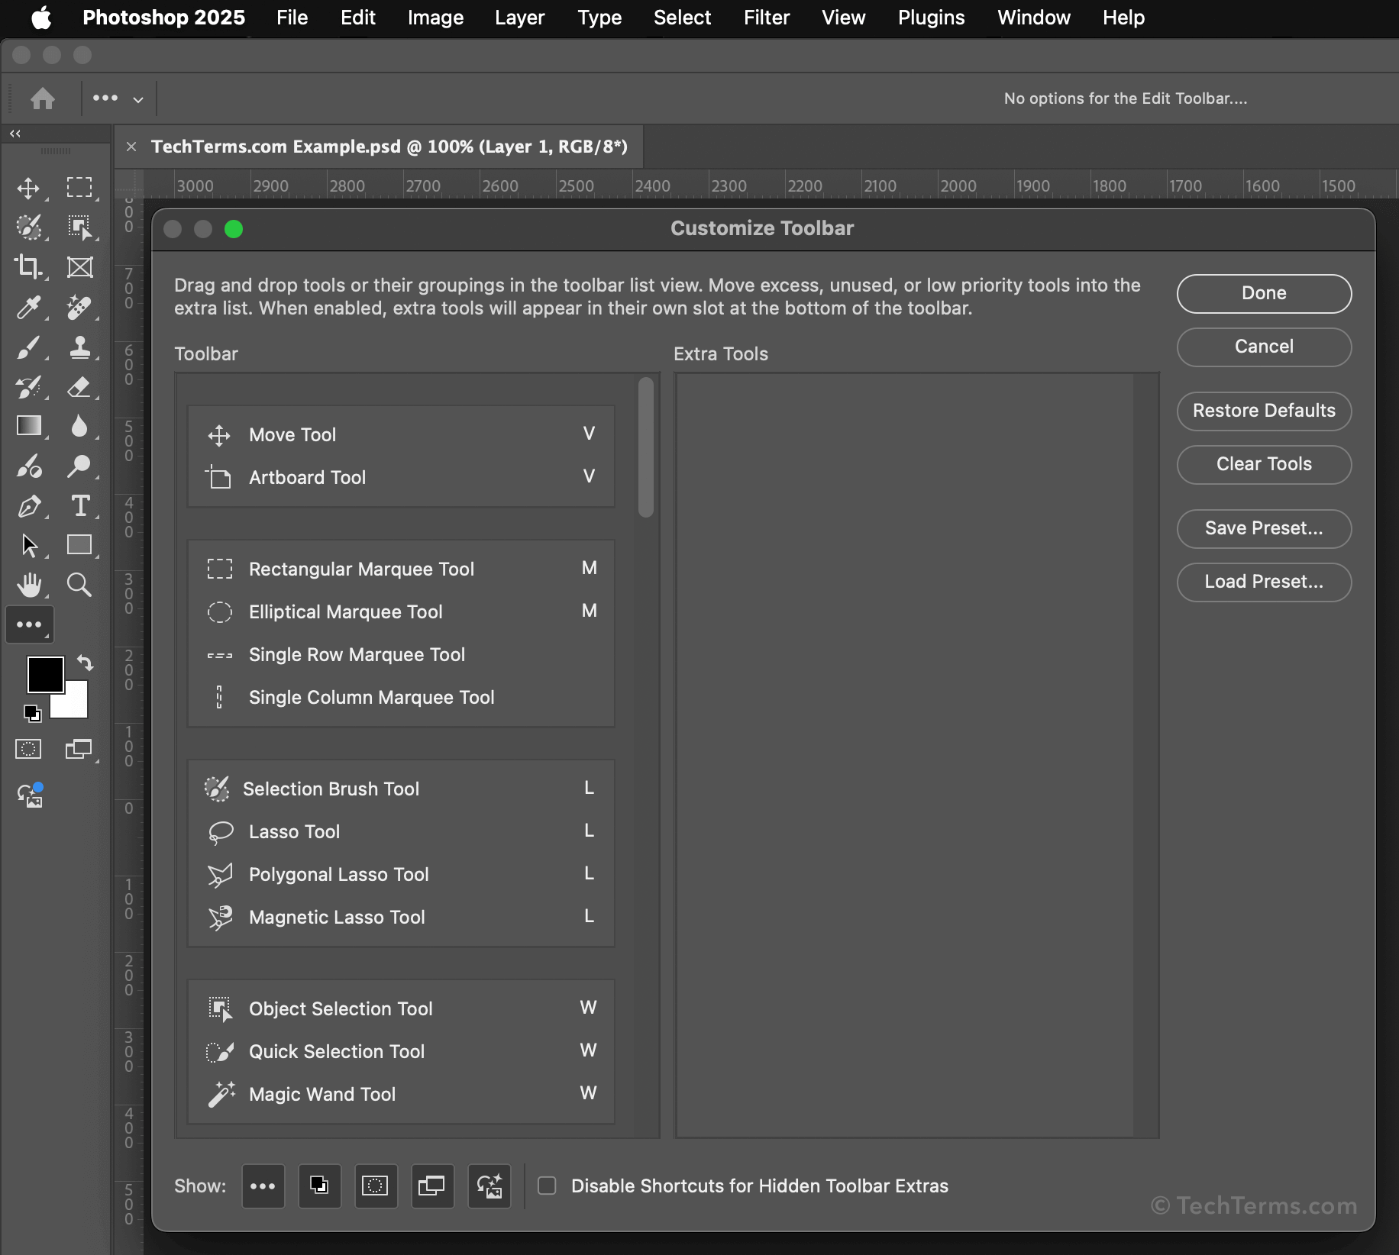This screenshot has height=1255, width=1399.
Task: Collapse the tools panel double-arrow
Action: point(15,134)
